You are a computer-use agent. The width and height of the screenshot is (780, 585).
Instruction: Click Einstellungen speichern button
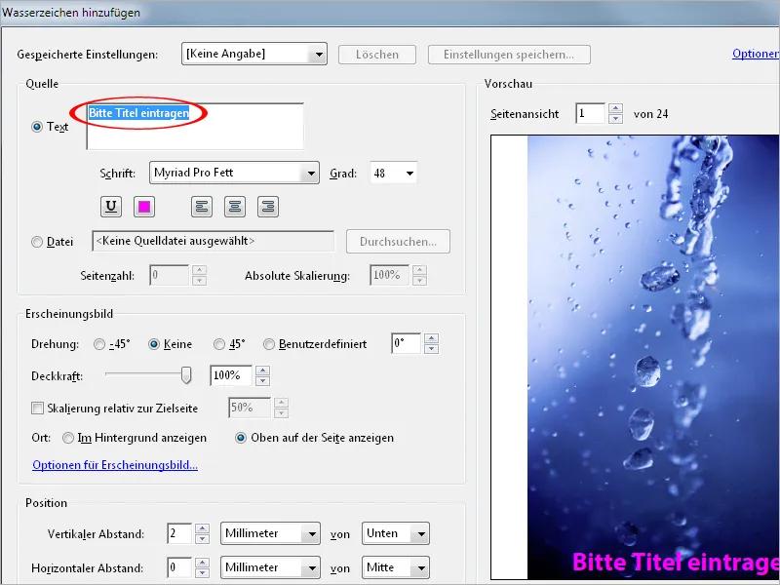tap(509, 55)
